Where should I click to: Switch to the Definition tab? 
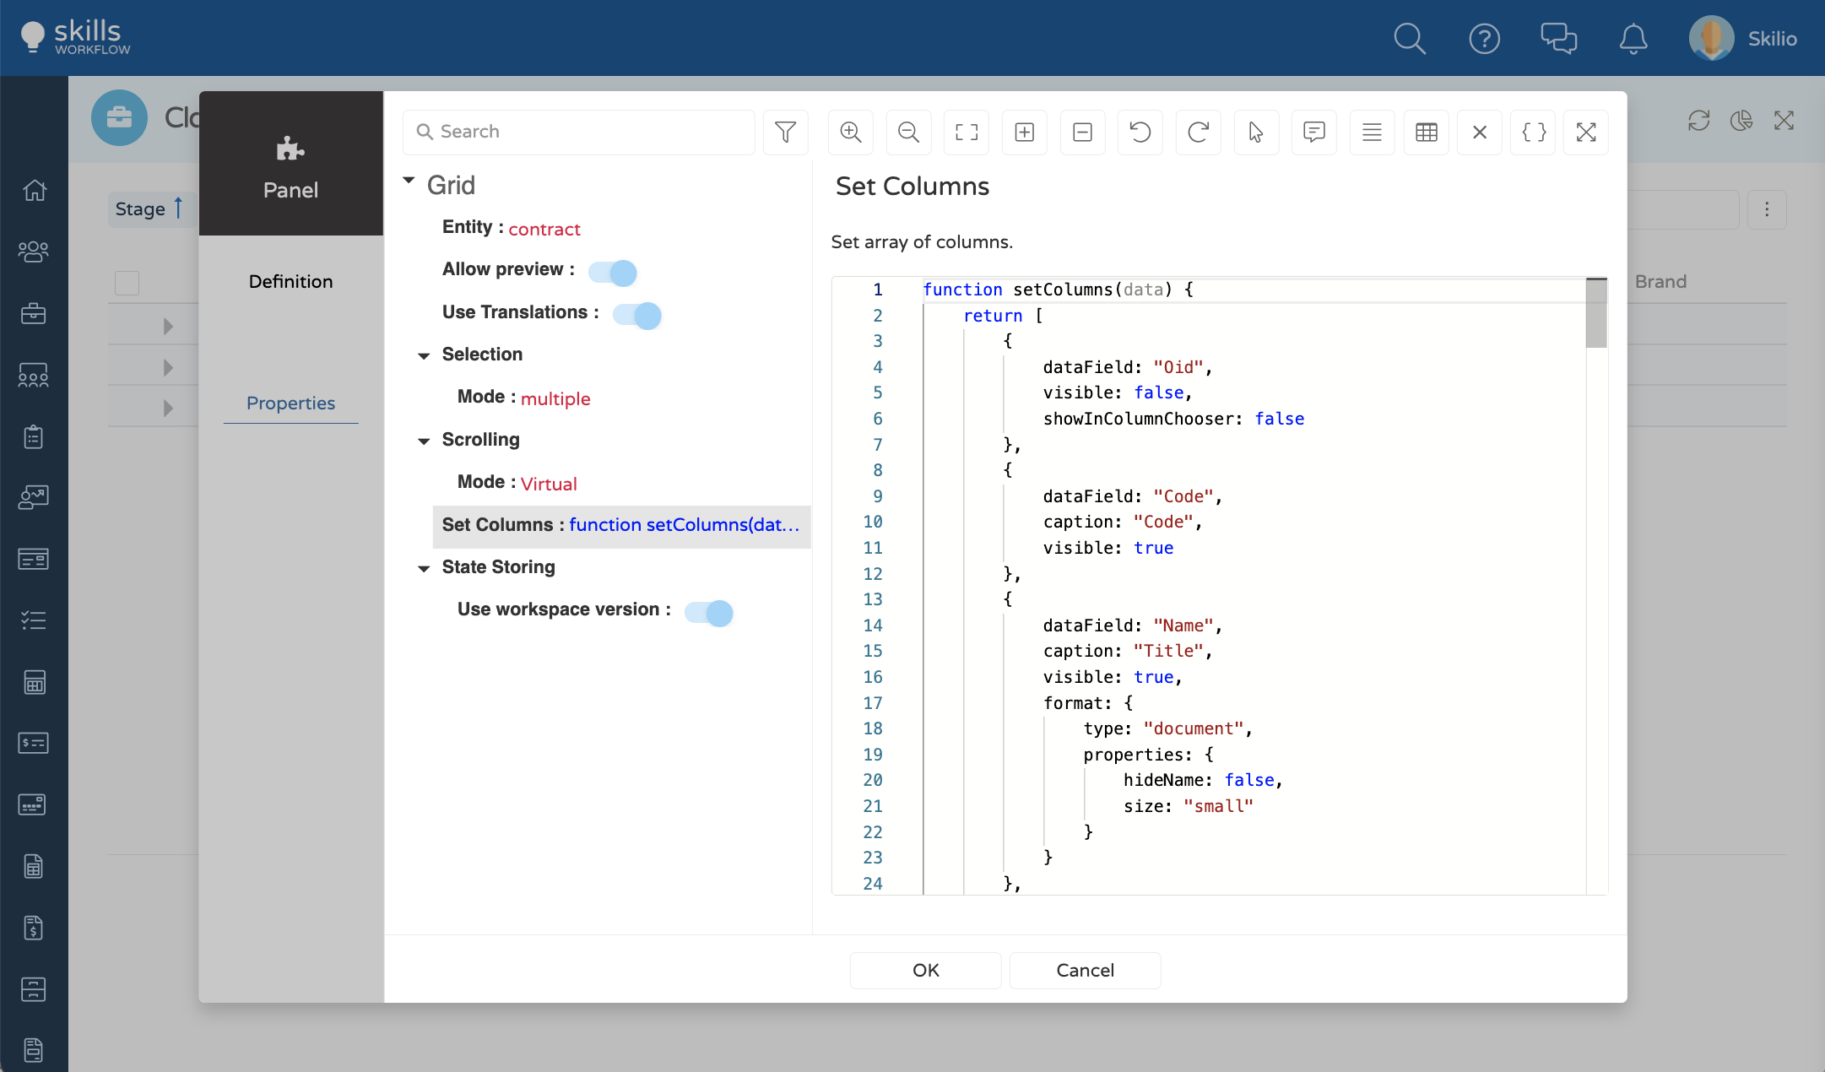[290, 281]
